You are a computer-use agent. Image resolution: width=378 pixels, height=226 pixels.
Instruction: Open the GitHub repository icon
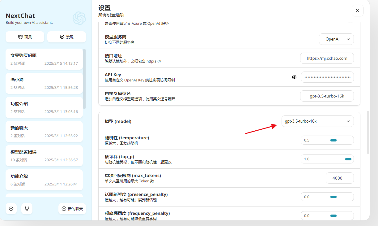tap(27, 209)
